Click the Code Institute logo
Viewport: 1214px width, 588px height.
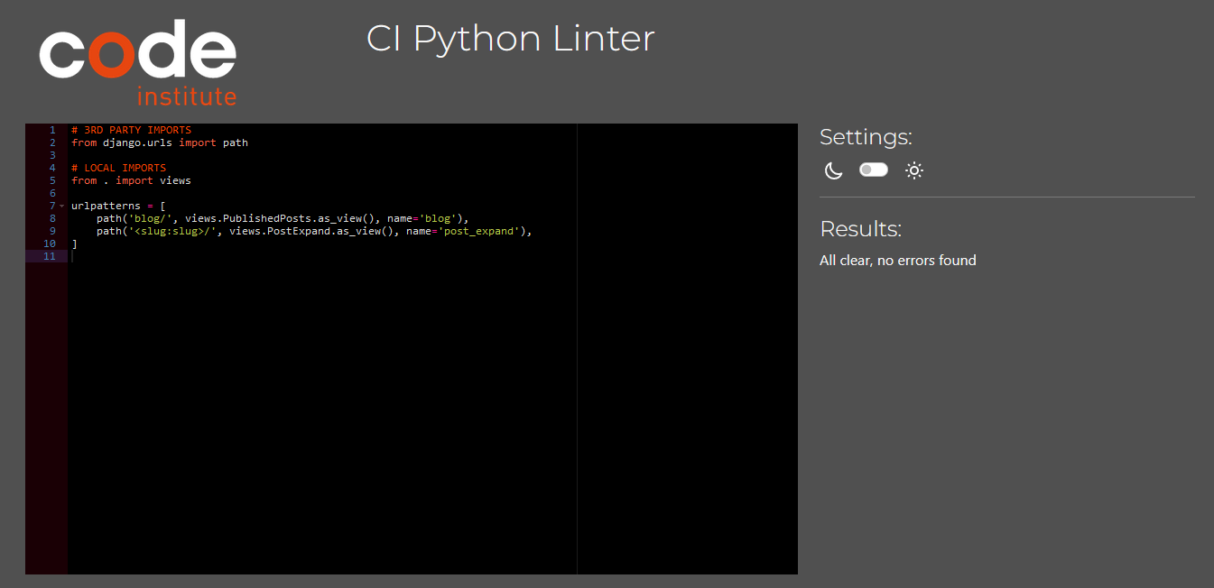point(138,62)
